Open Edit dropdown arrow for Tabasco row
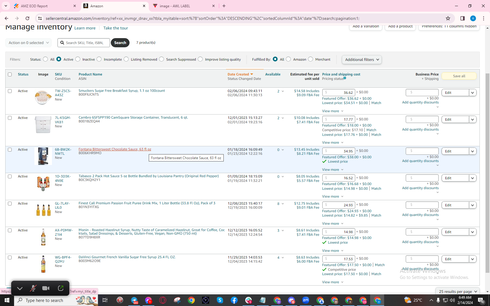 [473, 178]
